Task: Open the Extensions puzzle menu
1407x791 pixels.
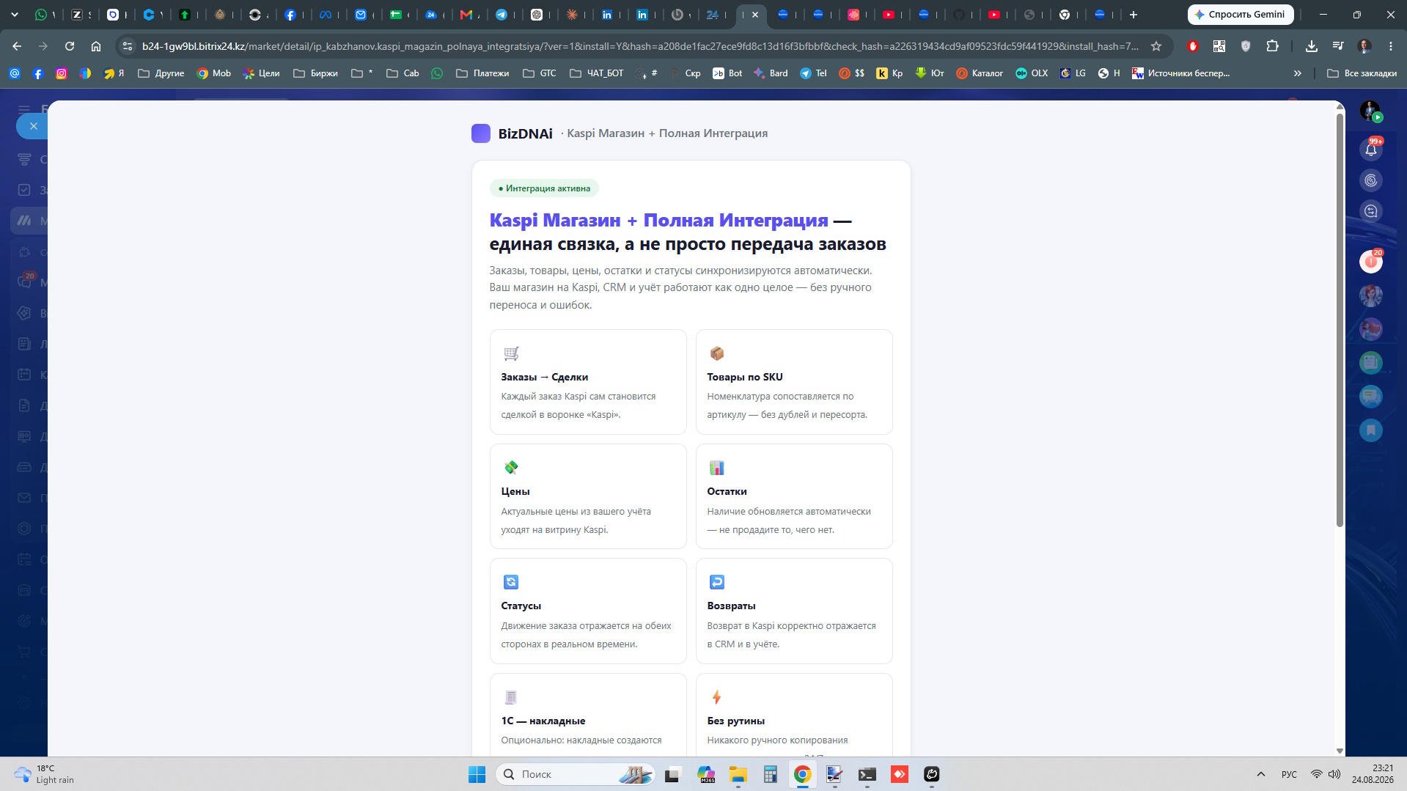Action: 1272,46
